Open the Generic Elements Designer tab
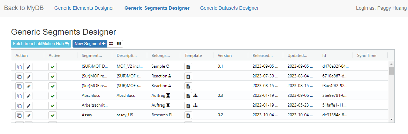Image resolution: width=408 pixels, height=134 pixels. click(84, 8)
